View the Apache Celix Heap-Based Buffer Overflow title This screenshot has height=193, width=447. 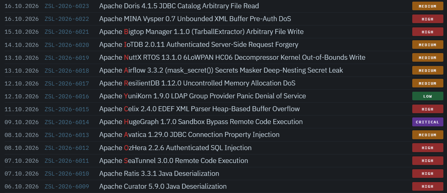[200, 109]
